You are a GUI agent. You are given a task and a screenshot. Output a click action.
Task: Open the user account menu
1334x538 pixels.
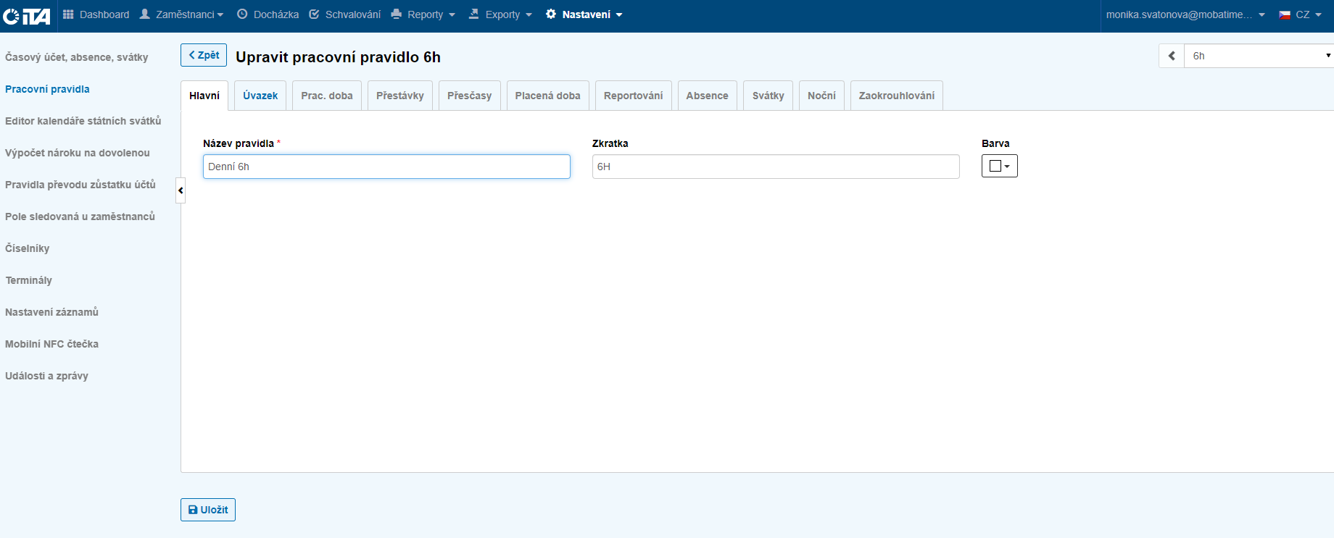tap(1185, 14)
